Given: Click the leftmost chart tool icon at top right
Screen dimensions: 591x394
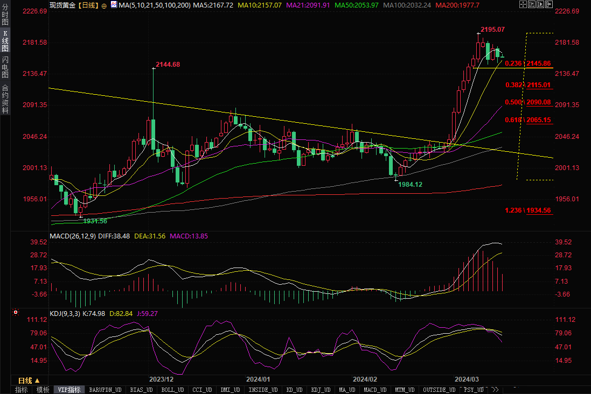Looking at the screenshot, I should (x=523, y=4).
